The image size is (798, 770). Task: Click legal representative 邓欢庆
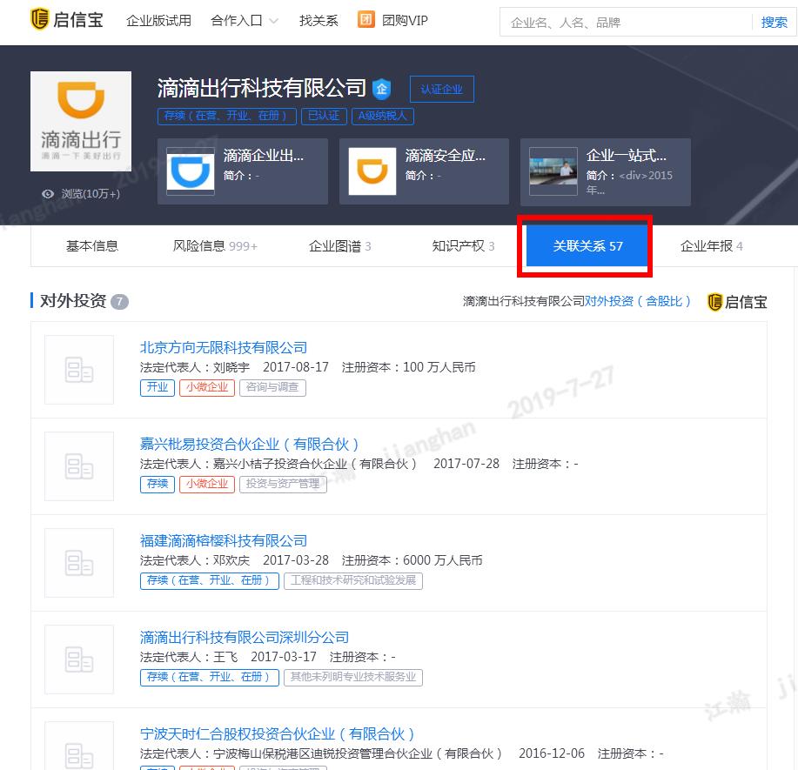pos(231,561)
